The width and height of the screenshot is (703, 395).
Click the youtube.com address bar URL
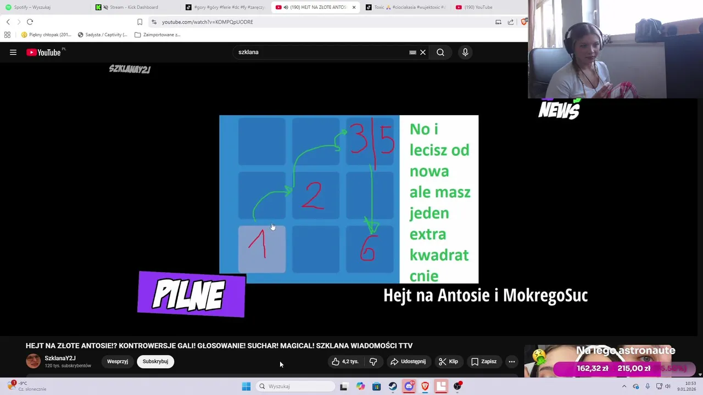208,22
